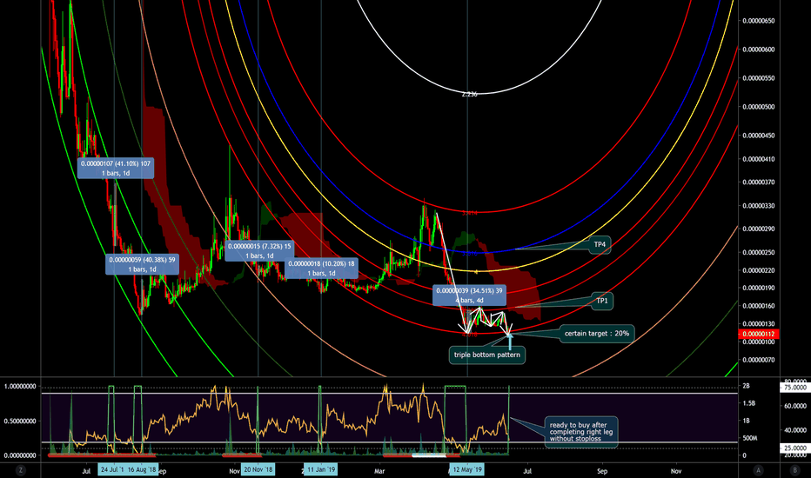
Task: Click the 60.0000 indicator scale label
Action: (x=795, y=406)
